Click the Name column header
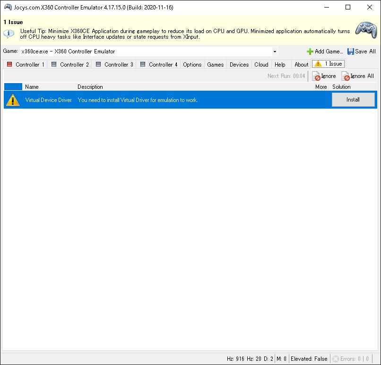This screenshot has width=381, height=365. (32, 87)
